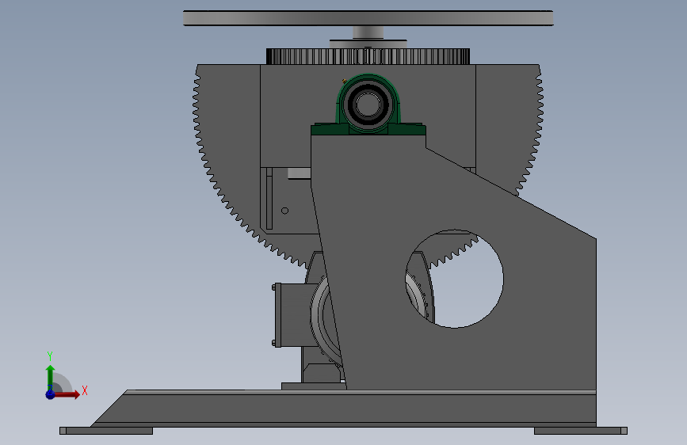Viewport: 687px width, 445px height.
Task: Select the round worktable plate at the top
Action: pos(368,18)
